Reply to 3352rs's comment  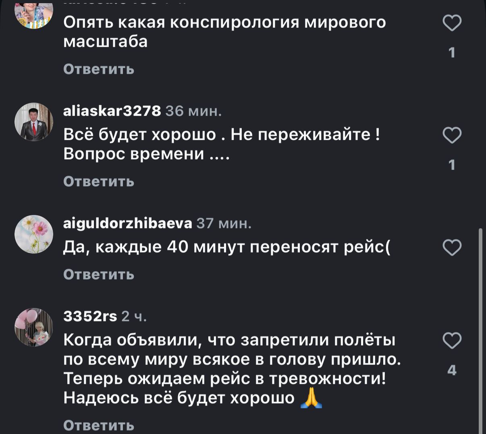coord(99,425)
